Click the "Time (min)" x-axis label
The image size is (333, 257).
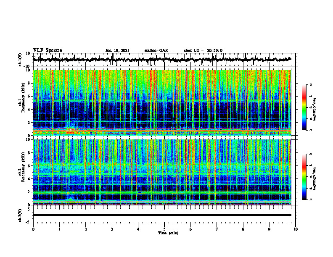pos(168,233)
